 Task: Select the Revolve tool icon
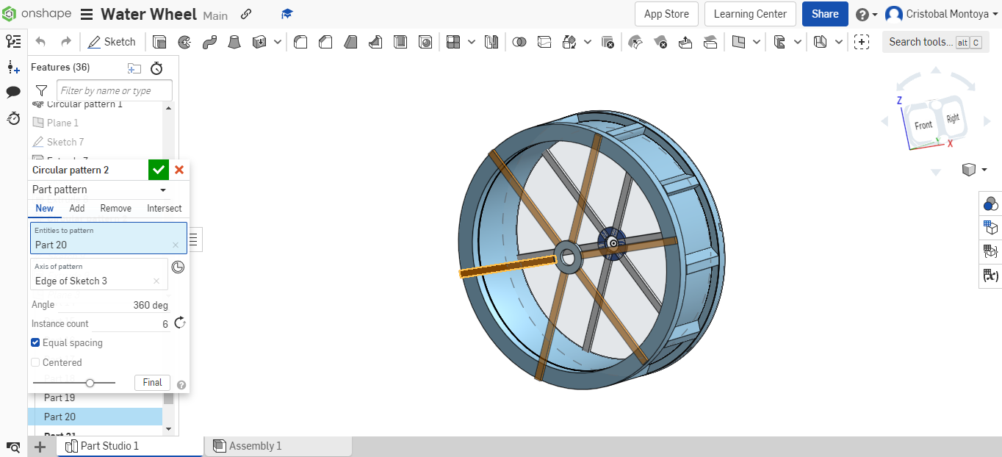184,42
